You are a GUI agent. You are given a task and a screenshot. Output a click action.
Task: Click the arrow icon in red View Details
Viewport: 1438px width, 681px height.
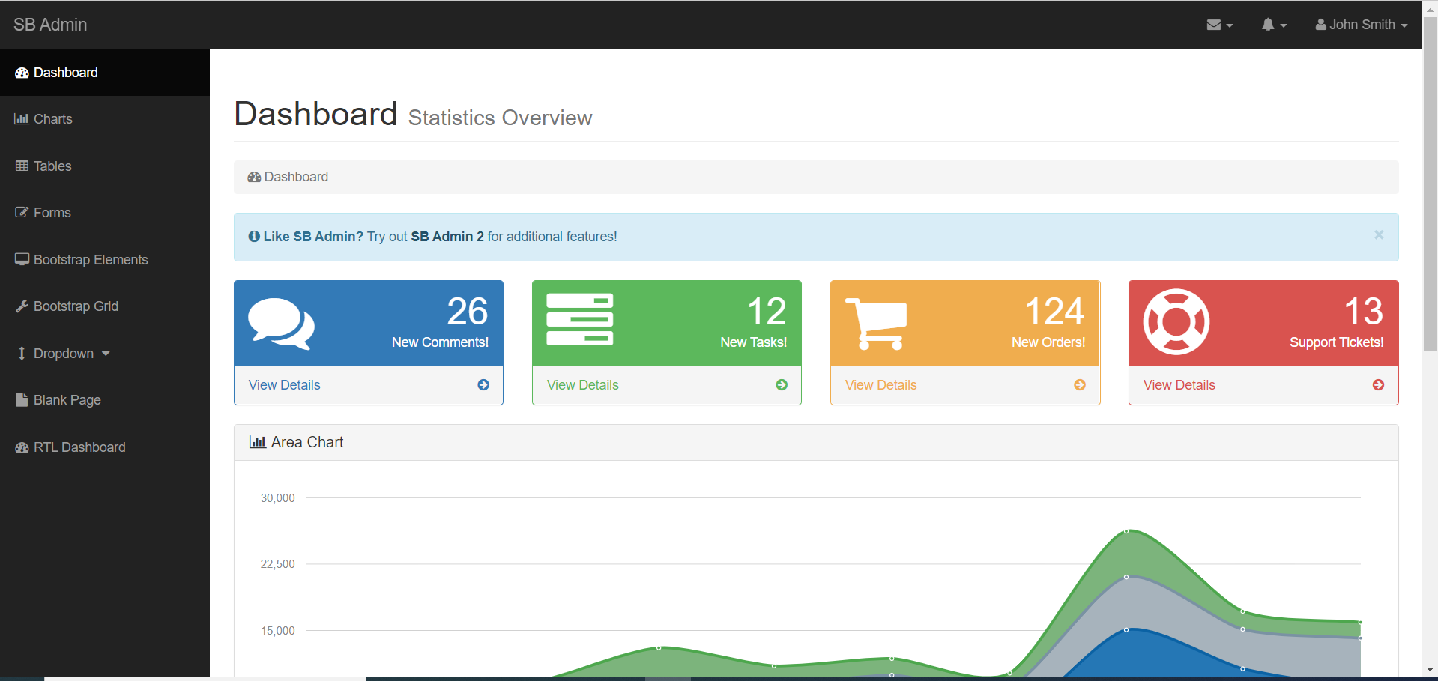1378,385
